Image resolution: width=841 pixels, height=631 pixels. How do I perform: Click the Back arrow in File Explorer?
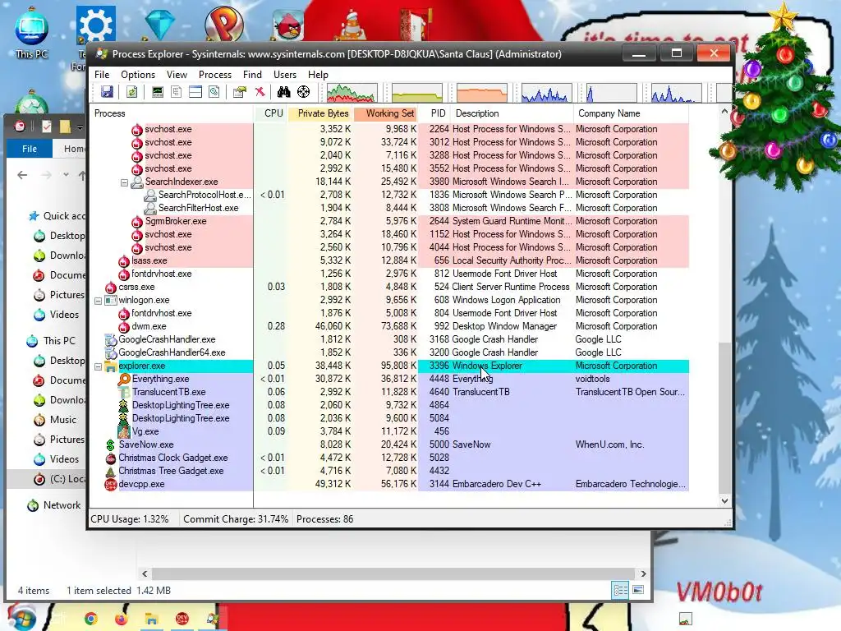(x=22, y=175)
